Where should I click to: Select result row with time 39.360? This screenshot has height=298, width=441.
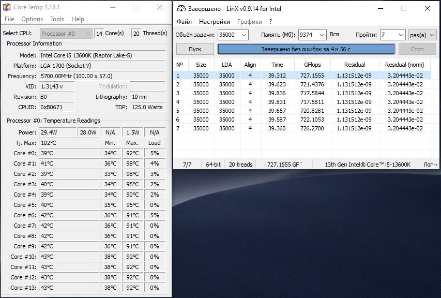pos(302,128)
